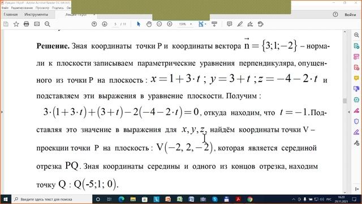Open the notification center icon
Screen dimensions: 362x204
(x=355, y=199)
